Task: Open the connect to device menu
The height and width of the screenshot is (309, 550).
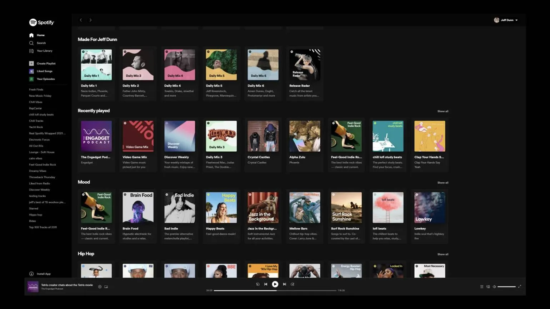Action: point(488,287)
